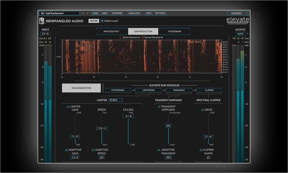The width and height of the screenshot is (288, 173).
Task: Open the LIMITER/EQ sub-module
Action: point(148,90)
